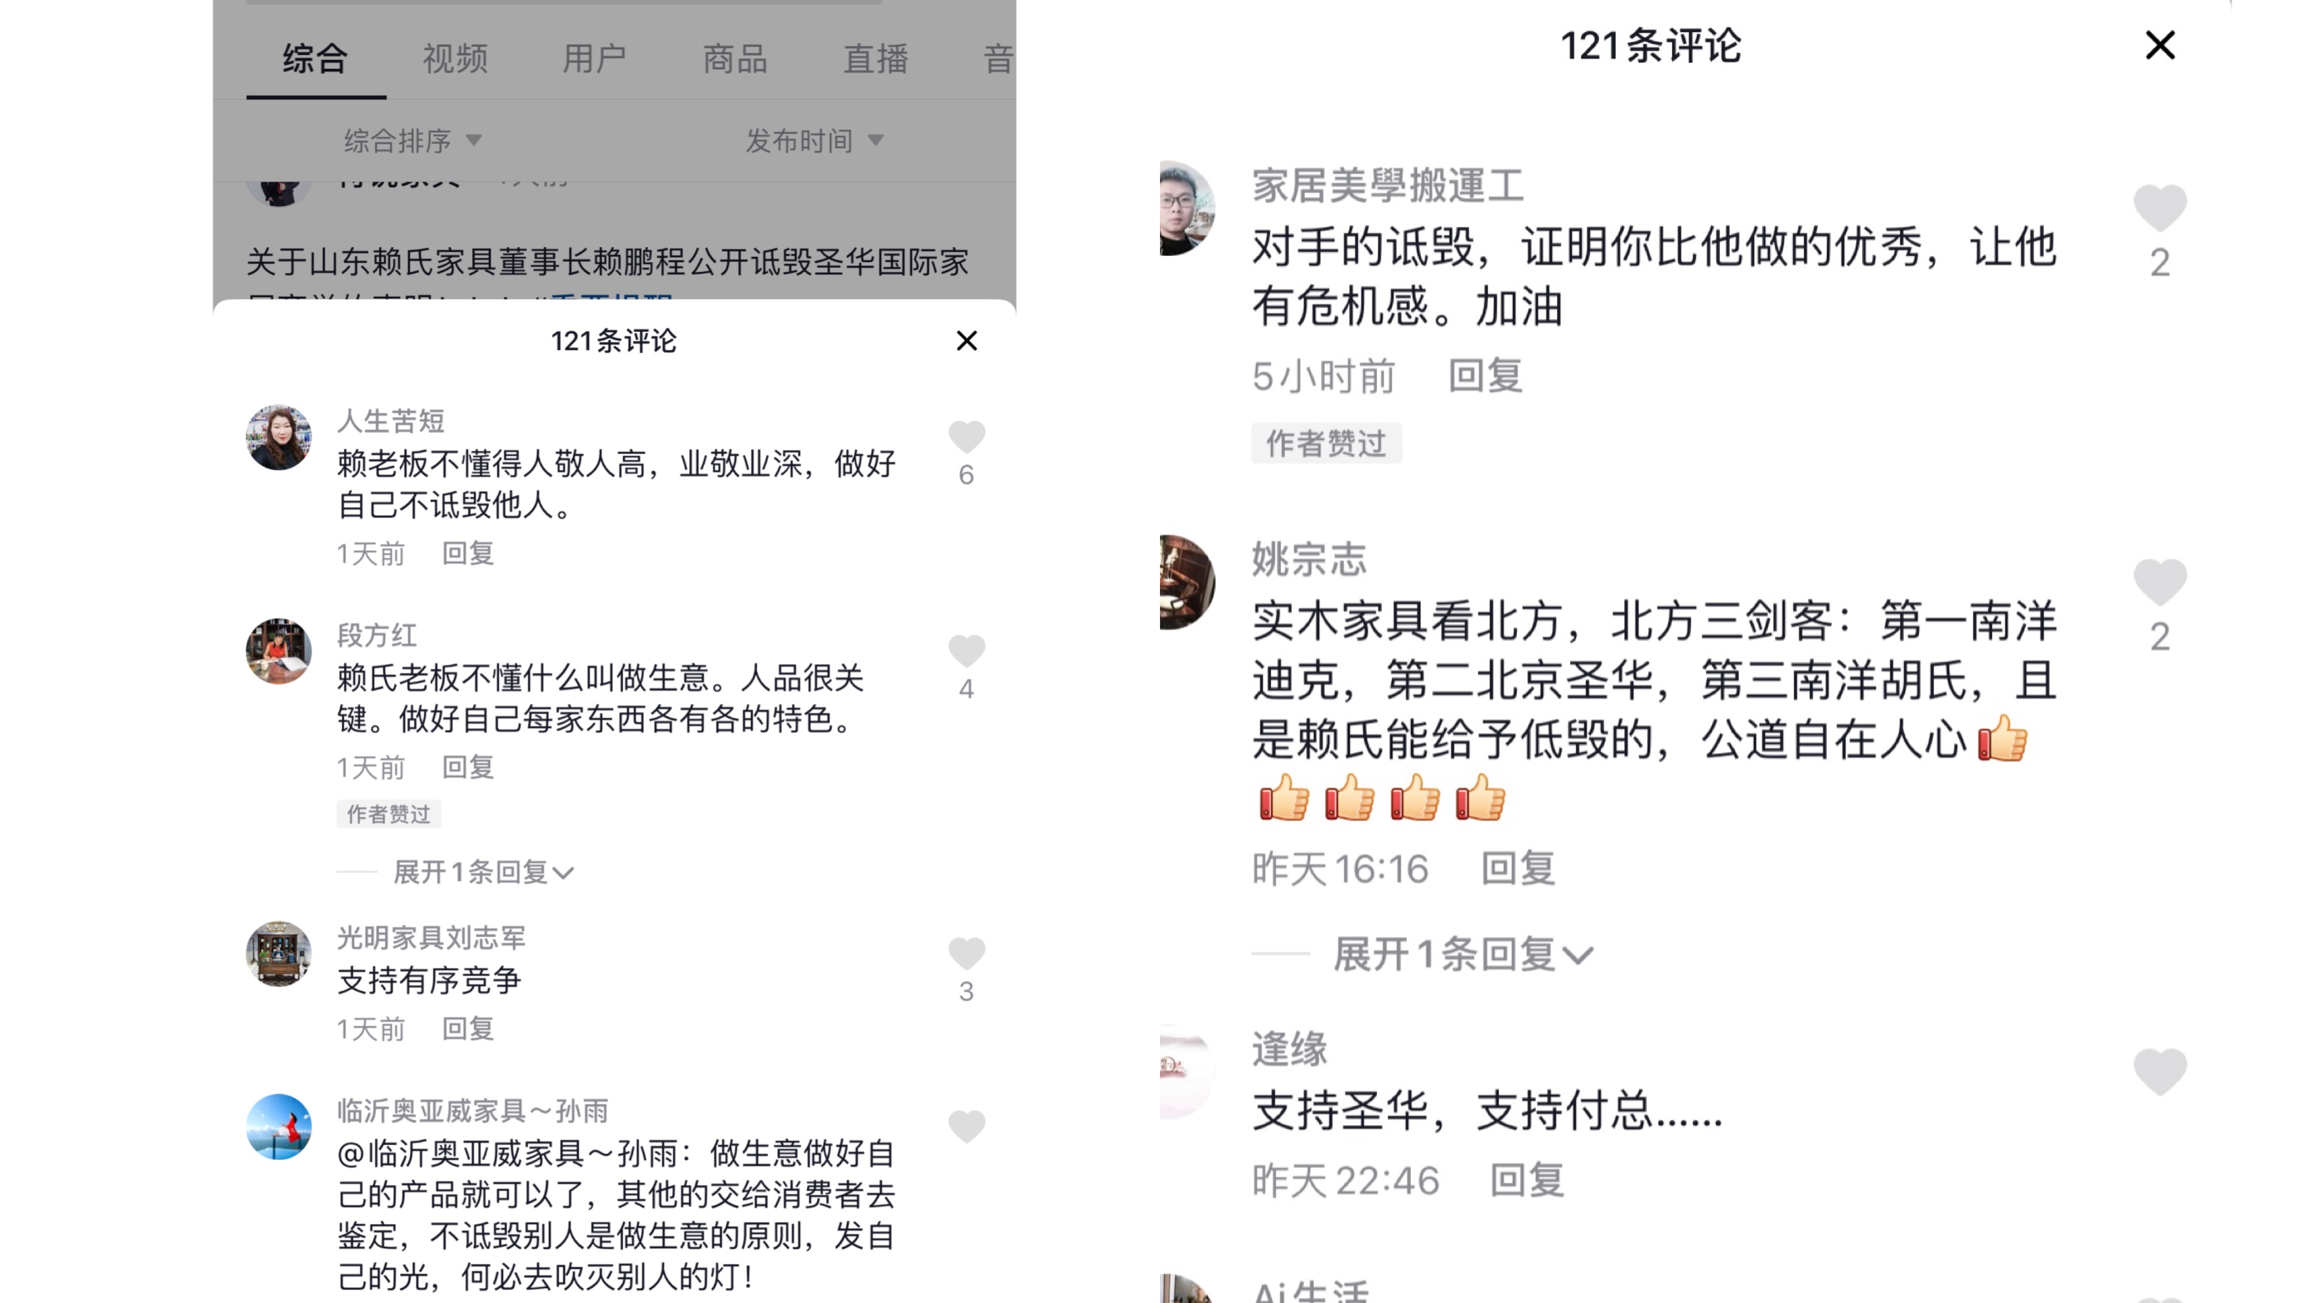Open the 发布时间 filter dropdown
Viewport: 2320px width, 1303px height.
(x=814, y=140)
